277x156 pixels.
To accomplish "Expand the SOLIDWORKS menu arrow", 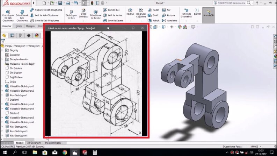I will coord(34,3).
